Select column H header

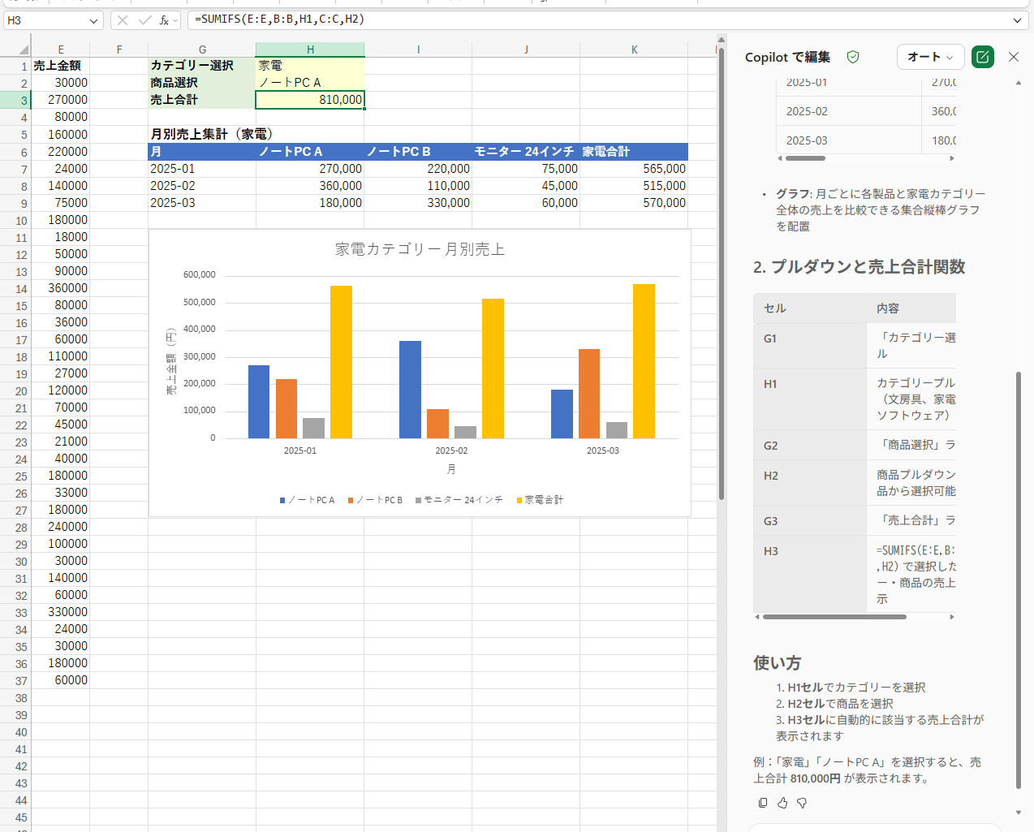(310, 50)
